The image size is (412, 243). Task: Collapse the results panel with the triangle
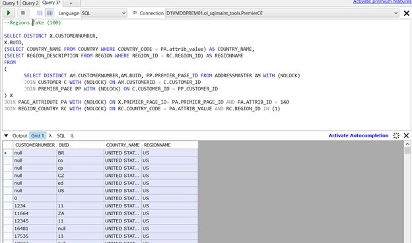click(6, 135)
